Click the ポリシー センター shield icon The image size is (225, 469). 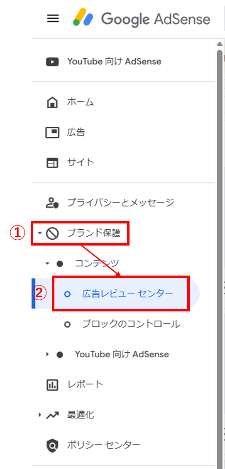click(x=52, y=445)
